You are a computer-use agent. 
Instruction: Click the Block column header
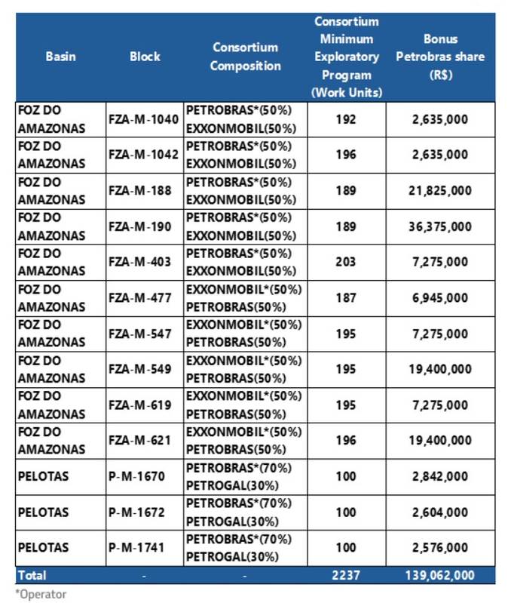pyautogui.click(x=145, y=57)
